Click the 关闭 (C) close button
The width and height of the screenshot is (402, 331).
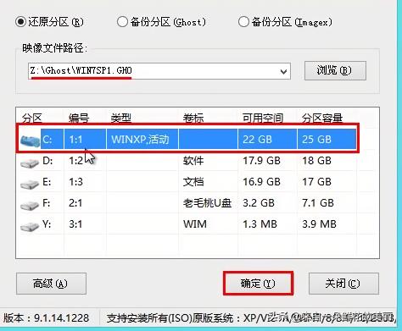(343, 284)
